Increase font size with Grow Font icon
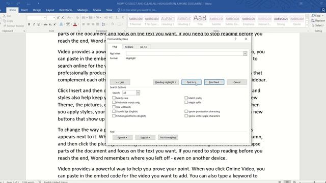The height and width of the screenshot is (183, 326). coord(58,18)
